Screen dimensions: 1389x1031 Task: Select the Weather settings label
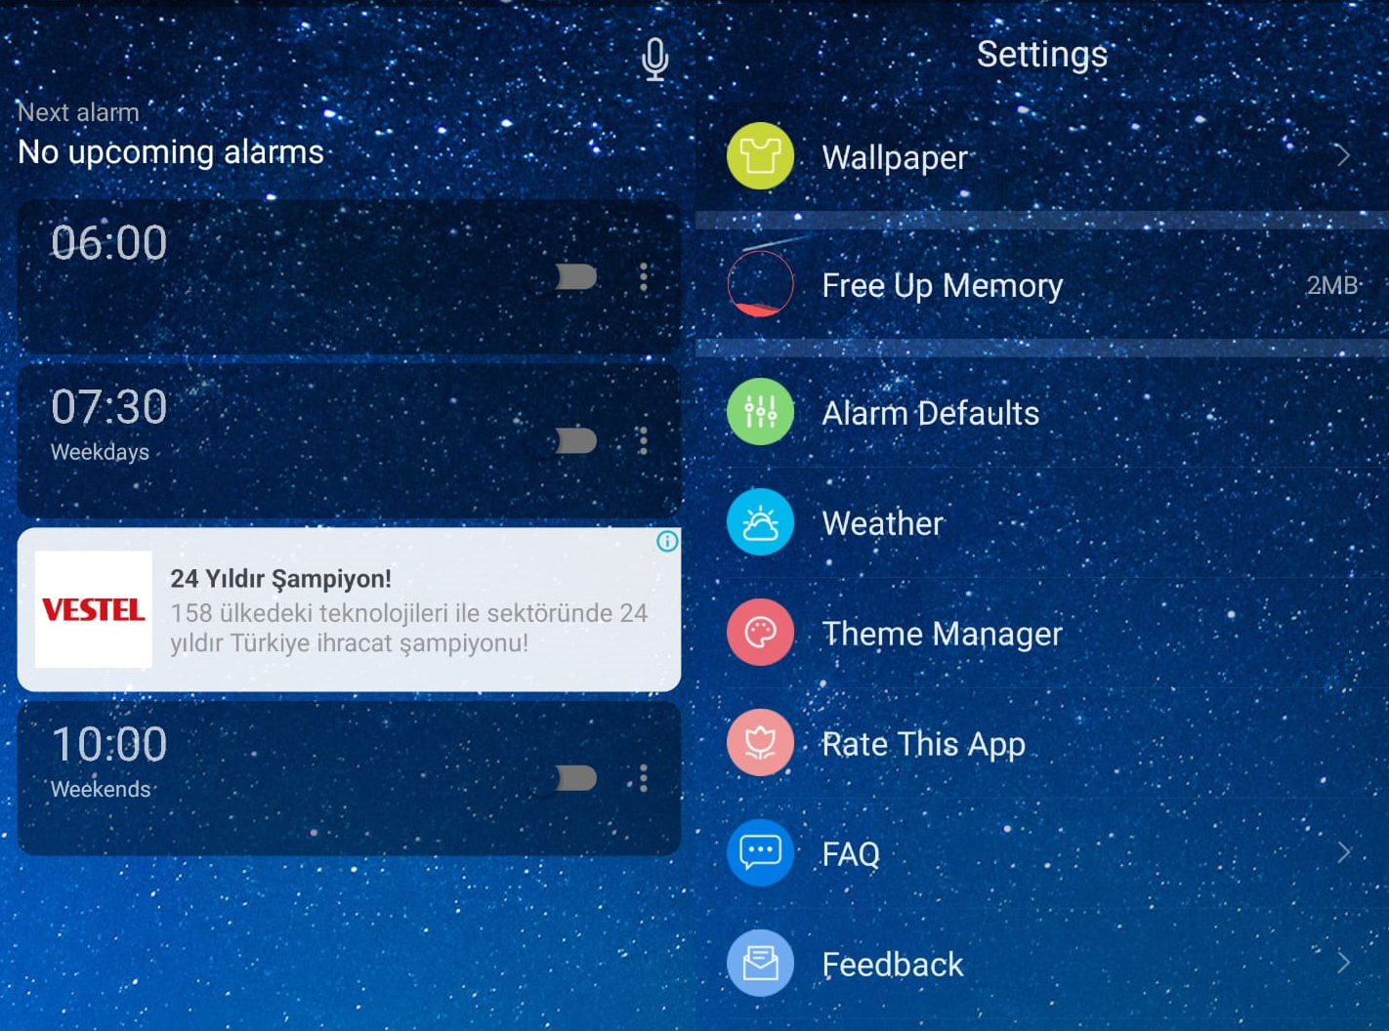[883, 523]
